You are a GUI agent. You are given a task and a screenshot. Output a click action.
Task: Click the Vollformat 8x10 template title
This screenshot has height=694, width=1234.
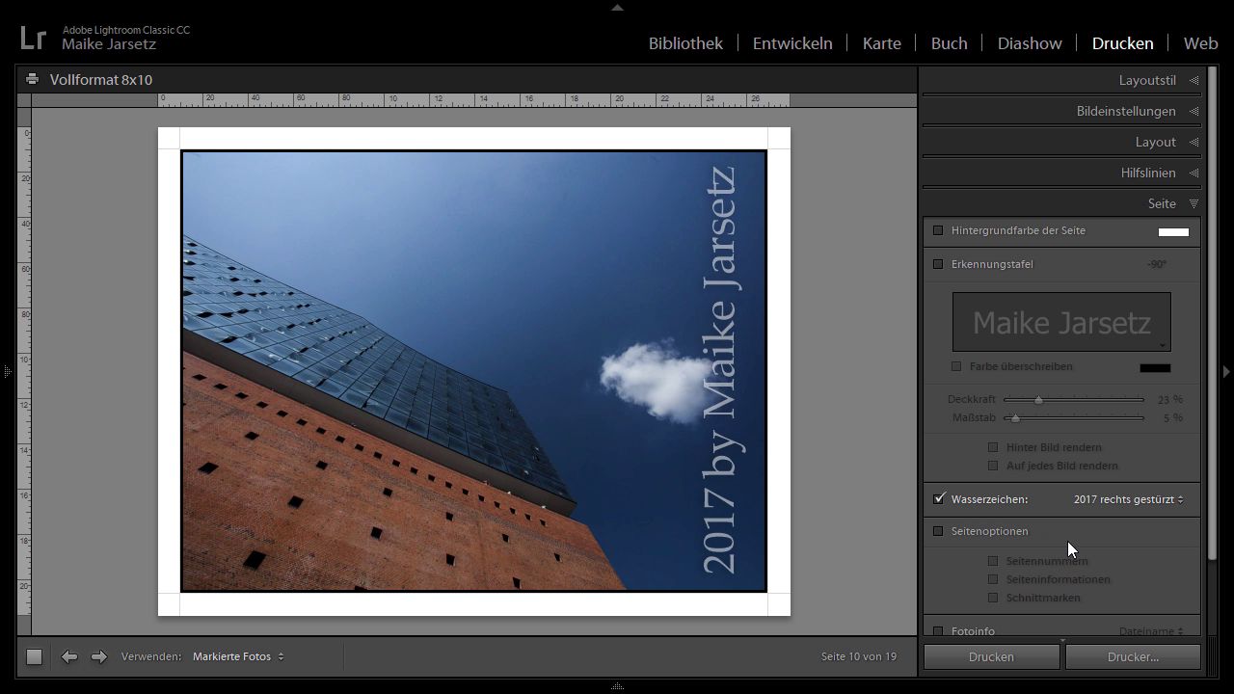[x=101, y=80]
